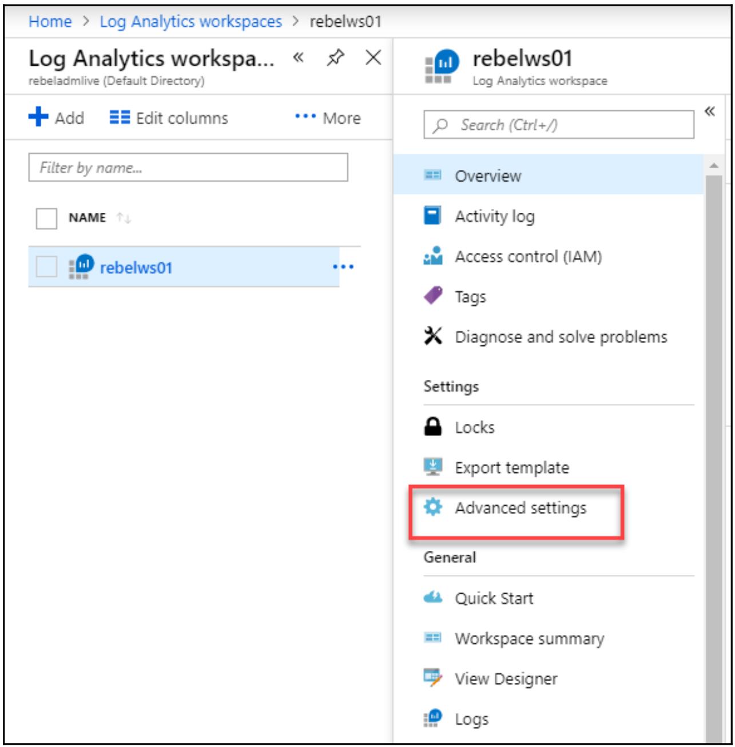Click the Add button
The image size is (735, 747).
click(57, 118)
